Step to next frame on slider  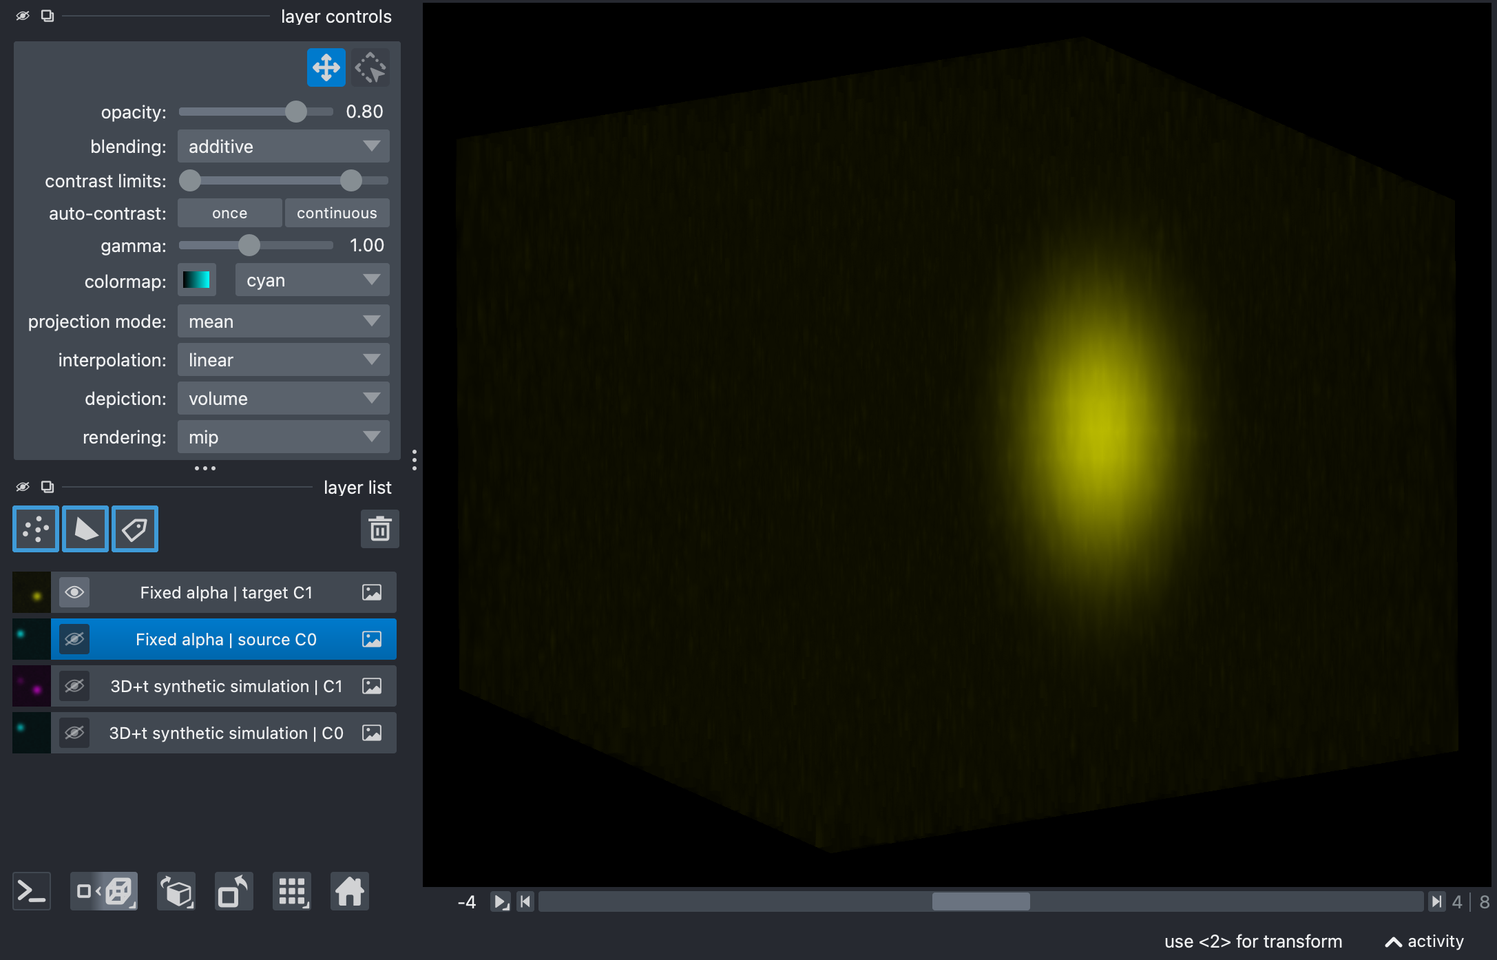coord(1436,901)
